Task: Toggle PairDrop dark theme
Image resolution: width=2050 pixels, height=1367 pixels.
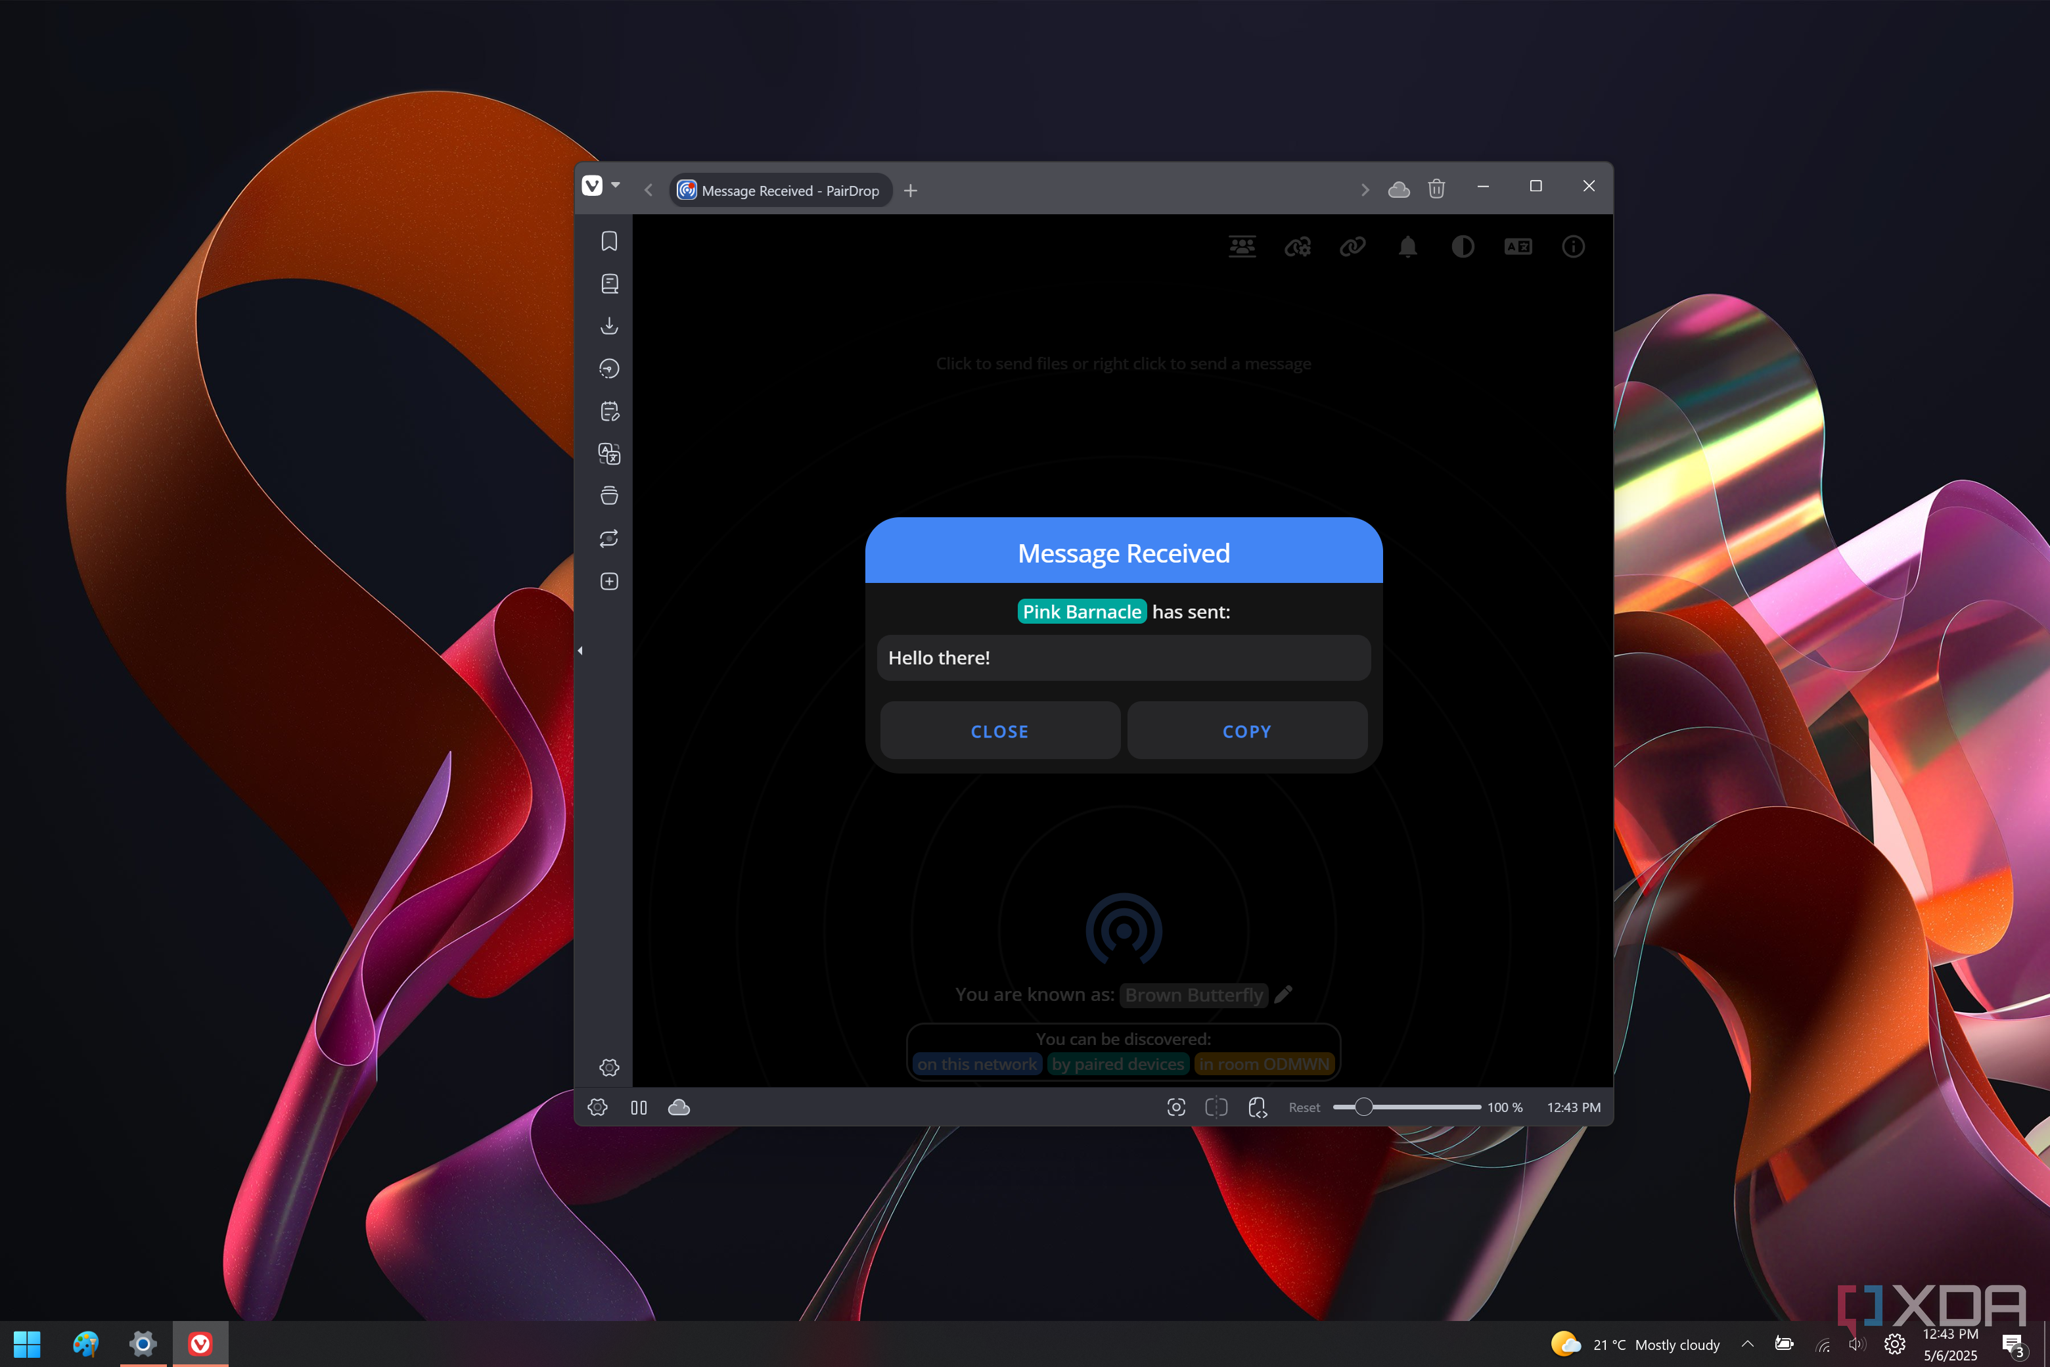Action: point(1463,246)
